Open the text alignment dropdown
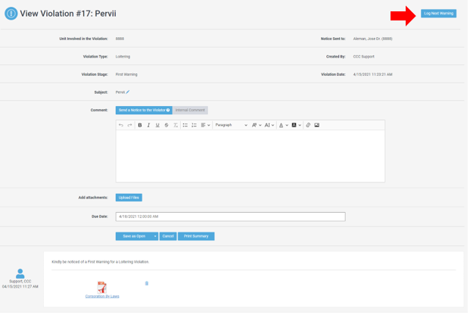Viewport: 470px width, 318px height. tap(206, 126)
